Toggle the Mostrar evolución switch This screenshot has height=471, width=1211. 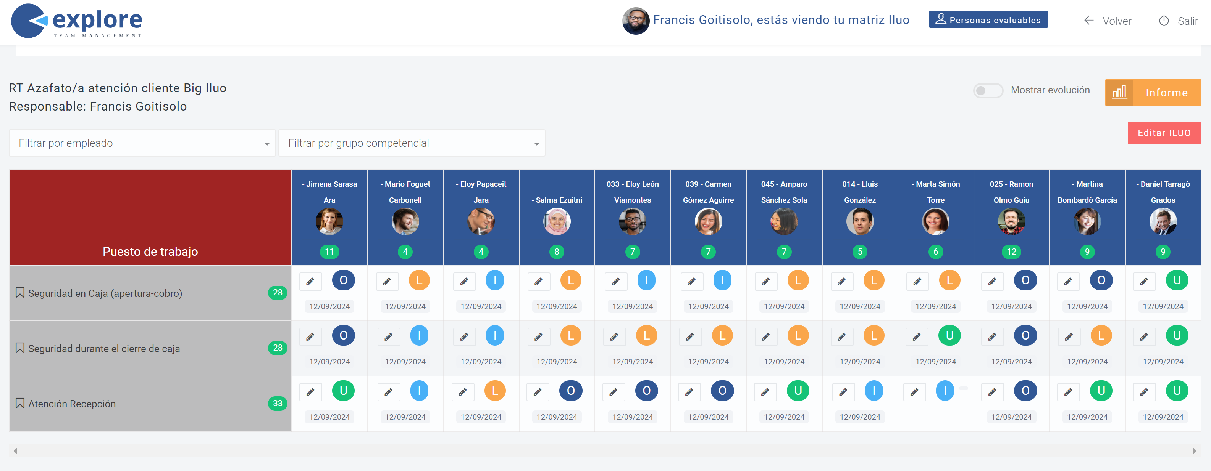(x=988, y=90)
